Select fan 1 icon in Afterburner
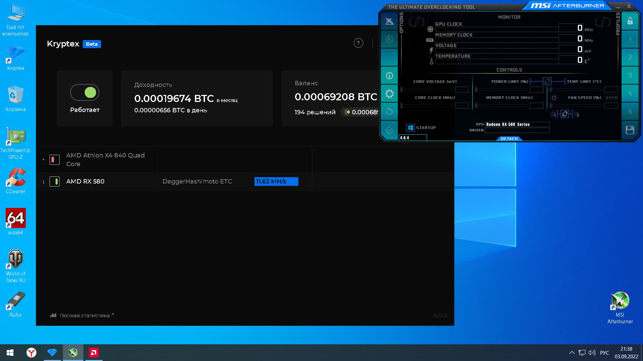The width and height of the screenshot is (643, 361). click(553, 114)
